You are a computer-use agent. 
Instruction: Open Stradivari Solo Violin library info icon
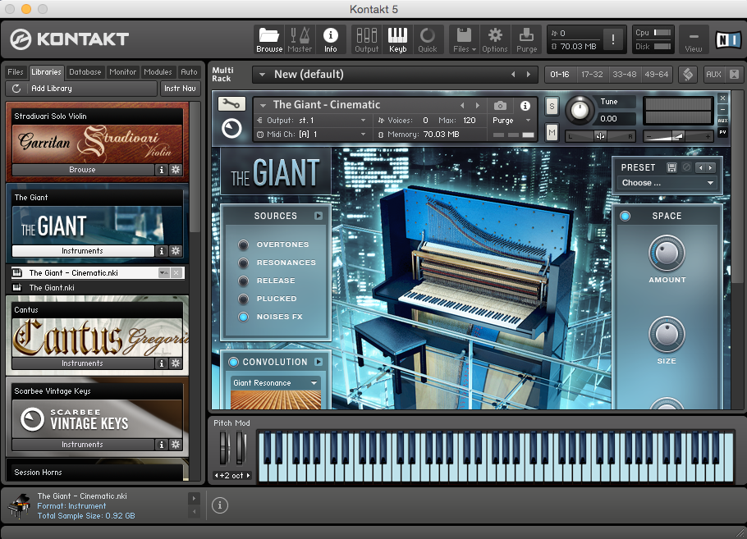pos(162,170)
